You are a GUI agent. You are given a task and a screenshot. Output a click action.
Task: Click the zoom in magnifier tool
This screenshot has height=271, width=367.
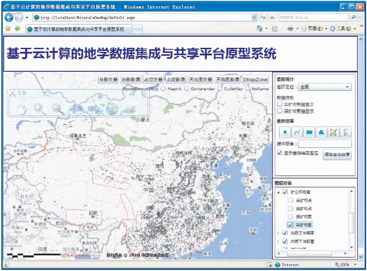click(38, 107)
